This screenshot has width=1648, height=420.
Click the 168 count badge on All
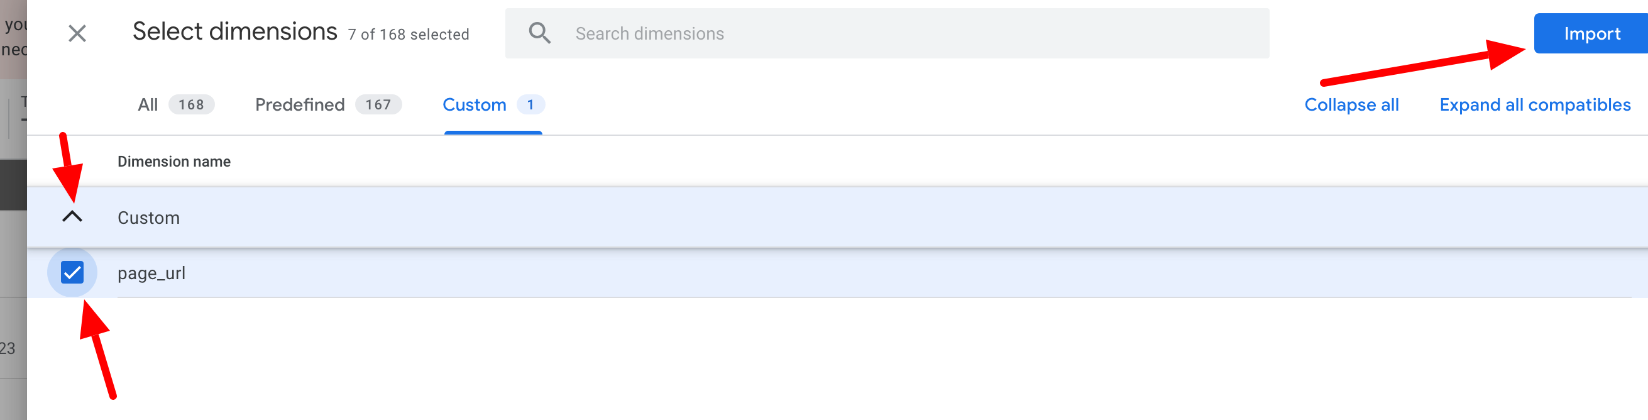point(191,104)
